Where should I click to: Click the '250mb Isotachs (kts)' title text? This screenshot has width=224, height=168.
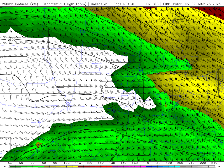(20, 4)
